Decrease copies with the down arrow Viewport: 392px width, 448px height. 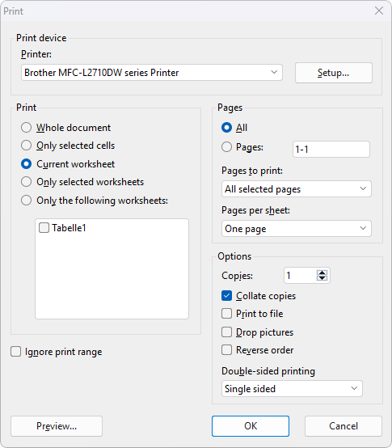(322, 278)
